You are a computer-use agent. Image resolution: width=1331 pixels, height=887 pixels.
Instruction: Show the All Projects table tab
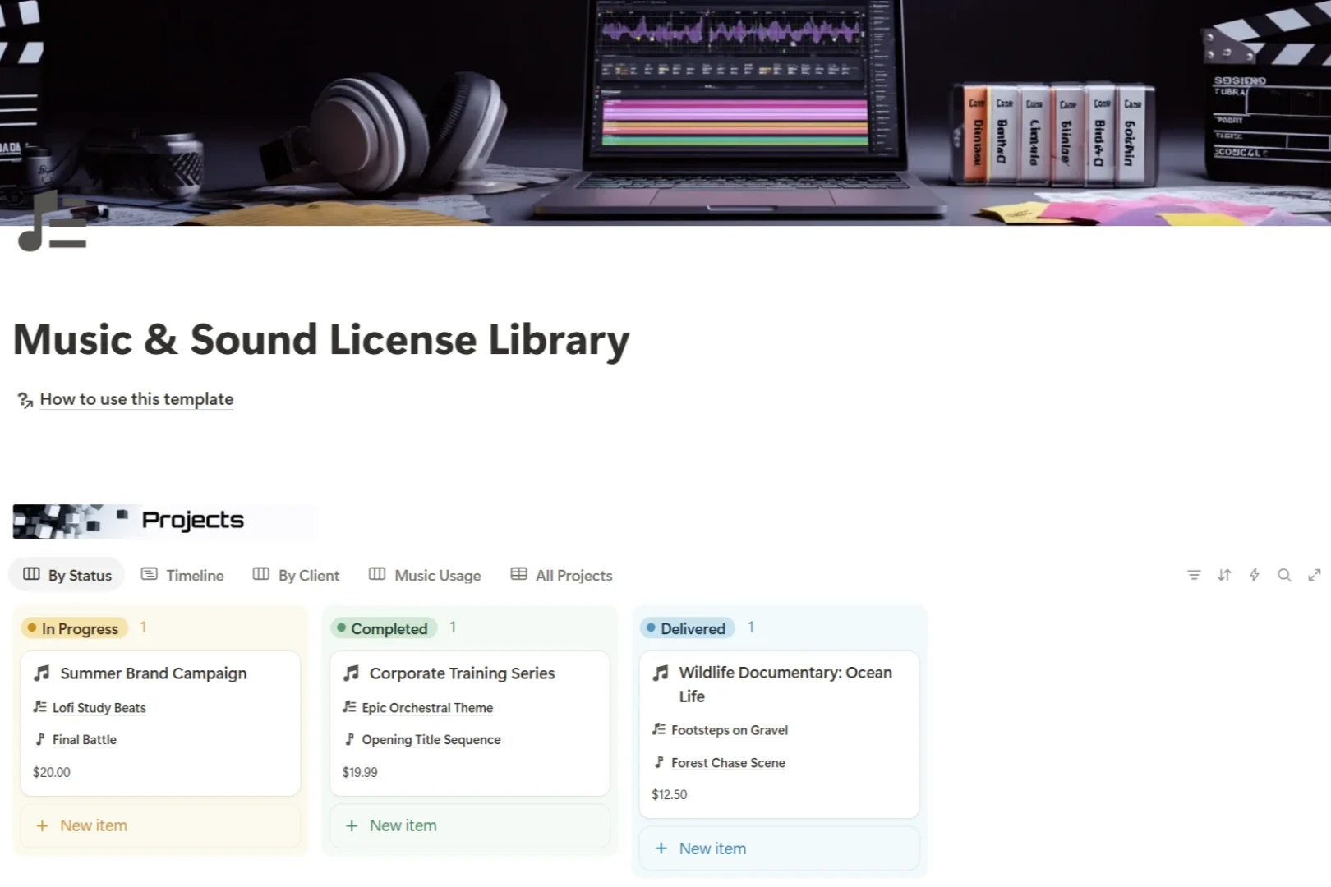coord(561,575)
